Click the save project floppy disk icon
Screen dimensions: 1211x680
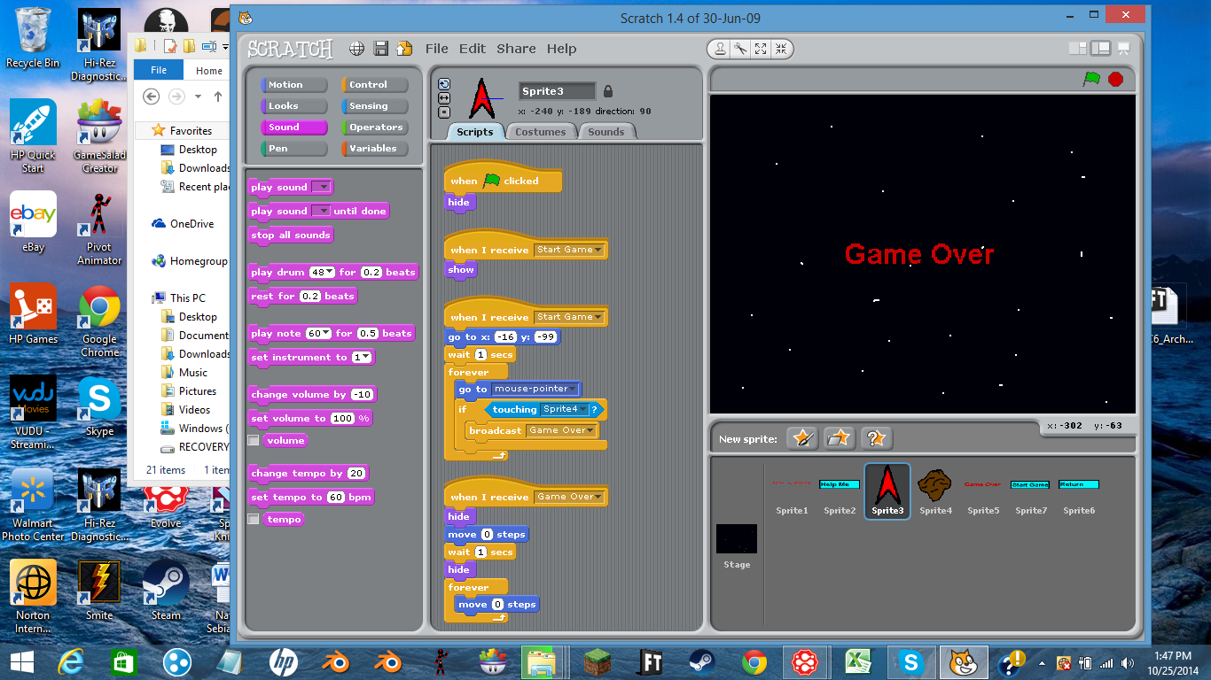pos(380,49)
